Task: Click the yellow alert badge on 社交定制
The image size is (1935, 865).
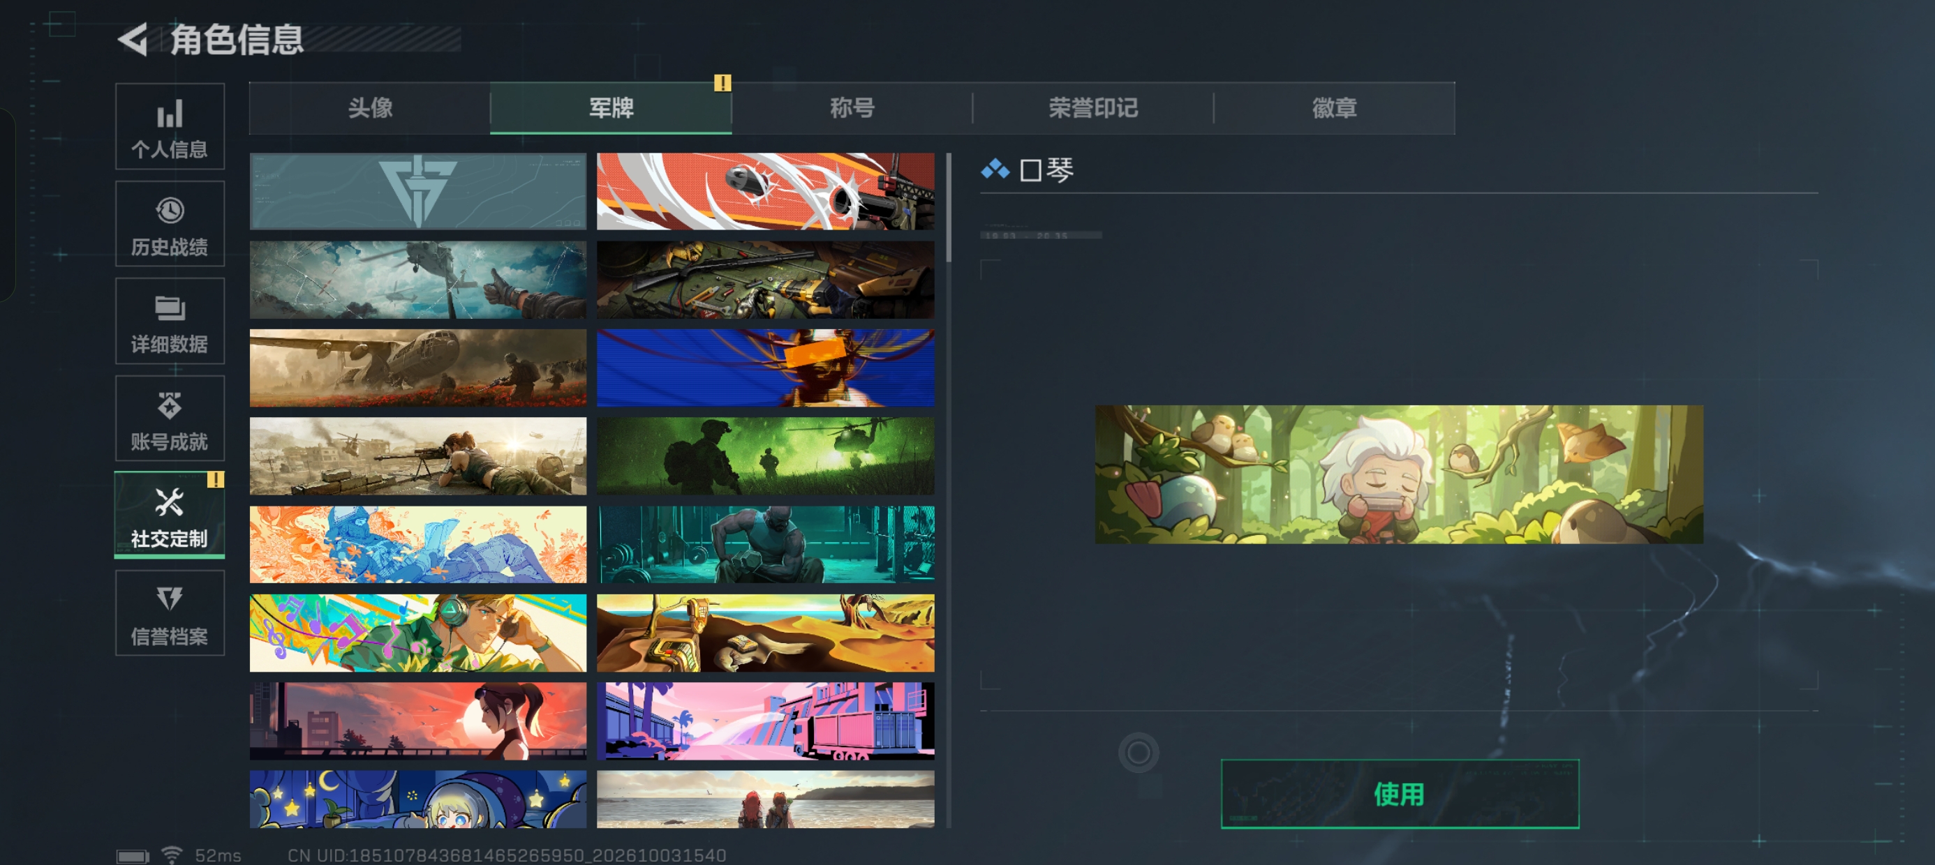Action: (x=216, y=479)
